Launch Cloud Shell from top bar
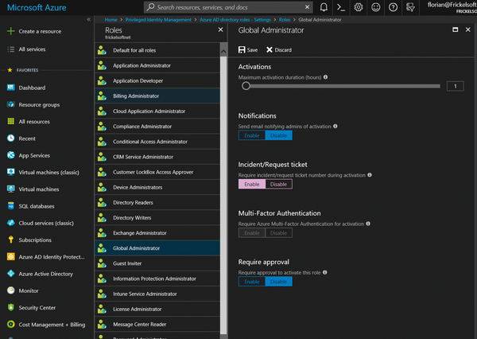The width and height of the screenshot is (477, 339). pos(341,7)
